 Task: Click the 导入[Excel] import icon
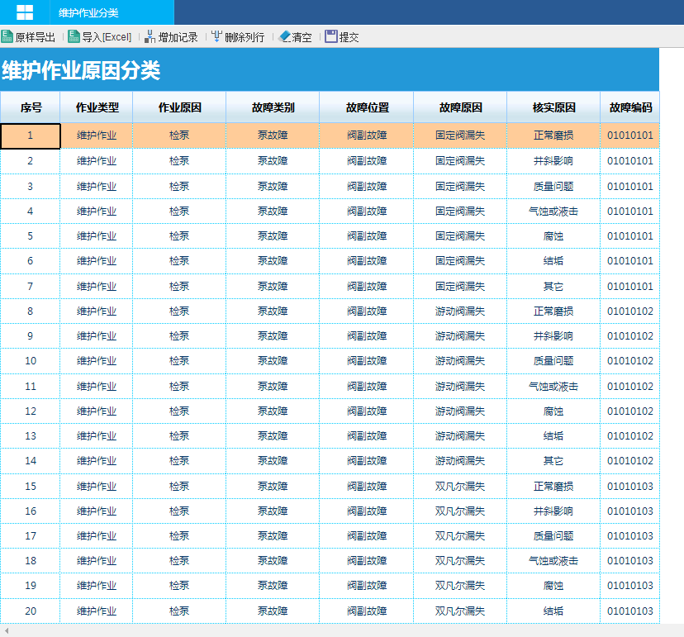click(74, 36)
